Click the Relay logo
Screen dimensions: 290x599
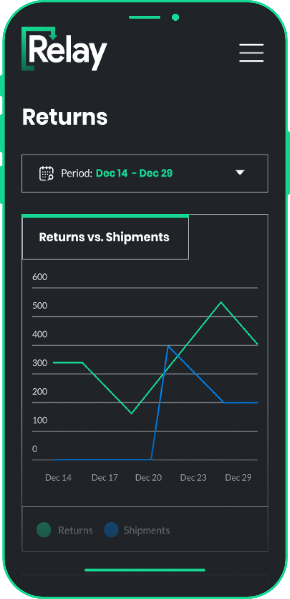pyautogui.click(x=65, y=49)
